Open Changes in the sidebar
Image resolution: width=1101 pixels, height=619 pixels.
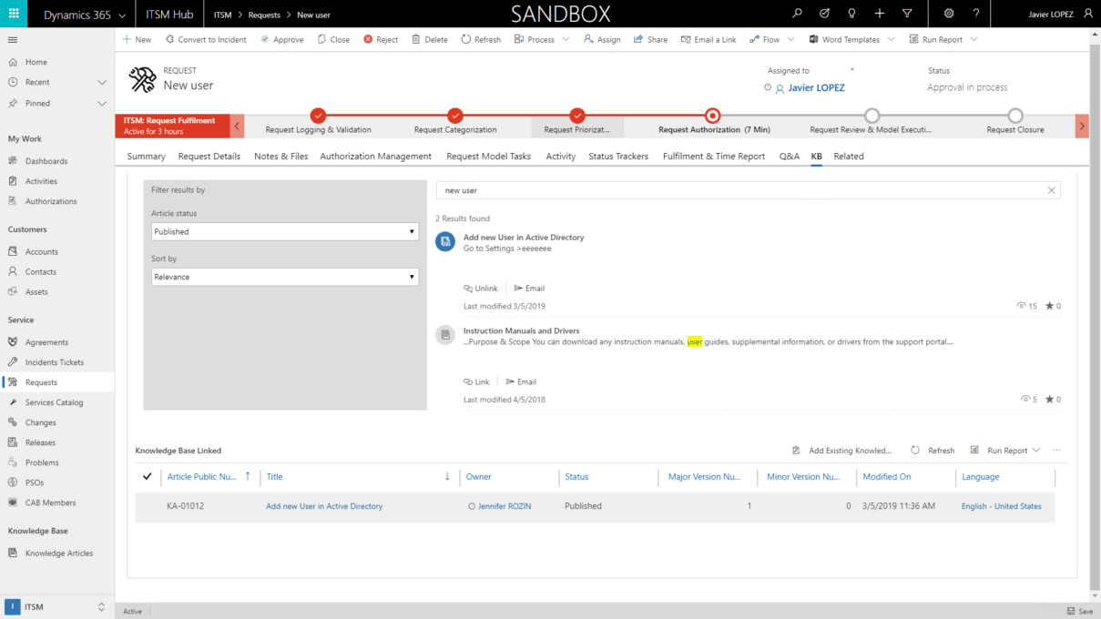pyautogui.click(x=40, y=422)
